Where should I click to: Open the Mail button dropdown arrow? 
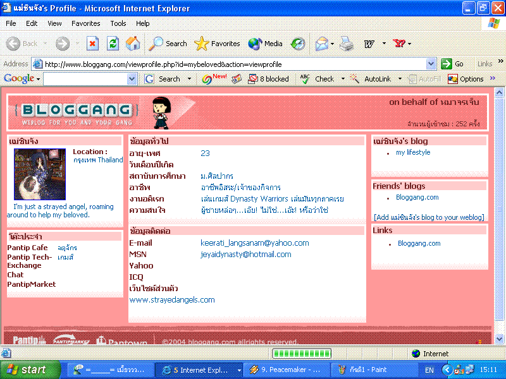(x=332, y=44)
